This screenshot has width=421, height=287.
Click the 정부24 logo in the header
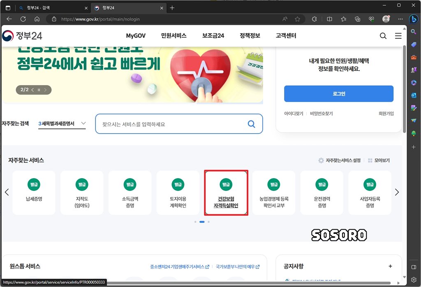(22, 36)
